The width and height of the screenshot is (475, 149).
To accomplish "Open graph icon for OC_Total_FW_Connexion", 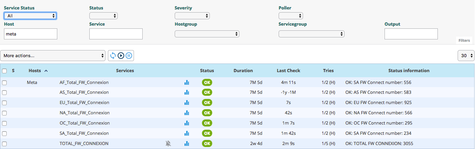I will click(x=187, y=123).
